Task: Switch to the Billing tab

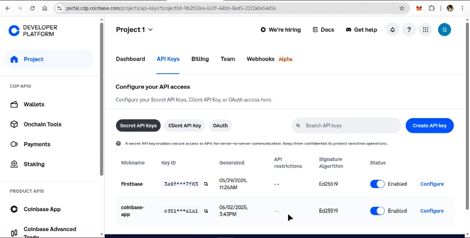Action: 200,59
